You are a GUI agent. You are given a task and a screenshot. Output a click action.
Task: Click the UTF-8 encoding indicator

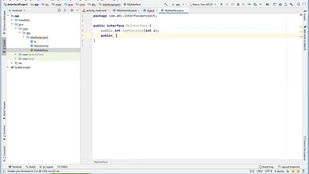(x=268, y=171)
